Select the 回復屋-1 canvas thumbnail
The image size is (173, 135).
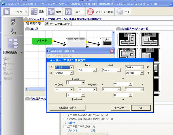(150, 39)
